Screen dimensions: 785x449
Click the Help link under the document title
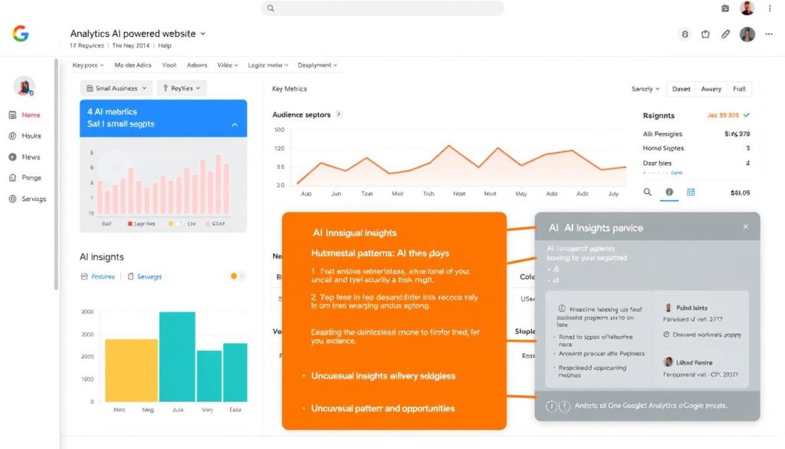165,45
